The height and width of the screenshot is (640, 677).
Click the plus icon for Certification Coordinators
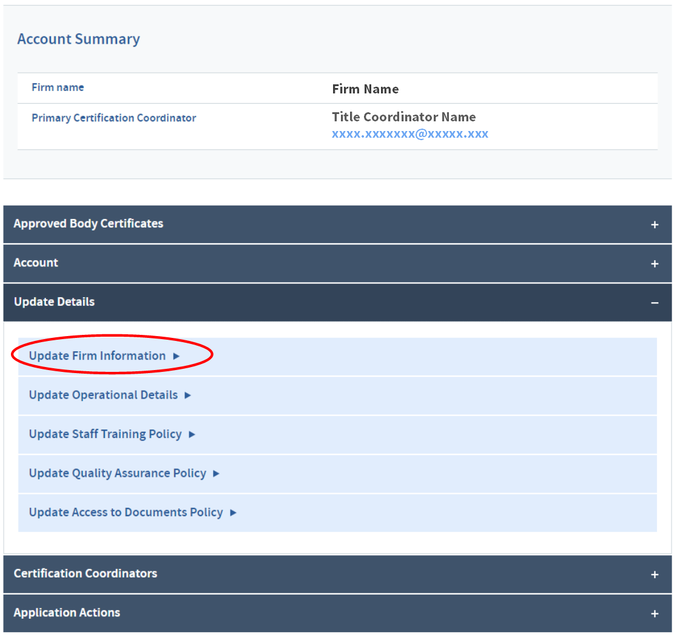(655, 575)
